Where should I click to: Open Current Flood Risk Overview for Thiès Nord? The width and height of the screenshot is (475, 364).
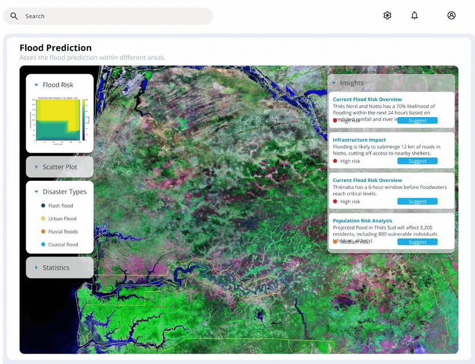click(367, 100)
